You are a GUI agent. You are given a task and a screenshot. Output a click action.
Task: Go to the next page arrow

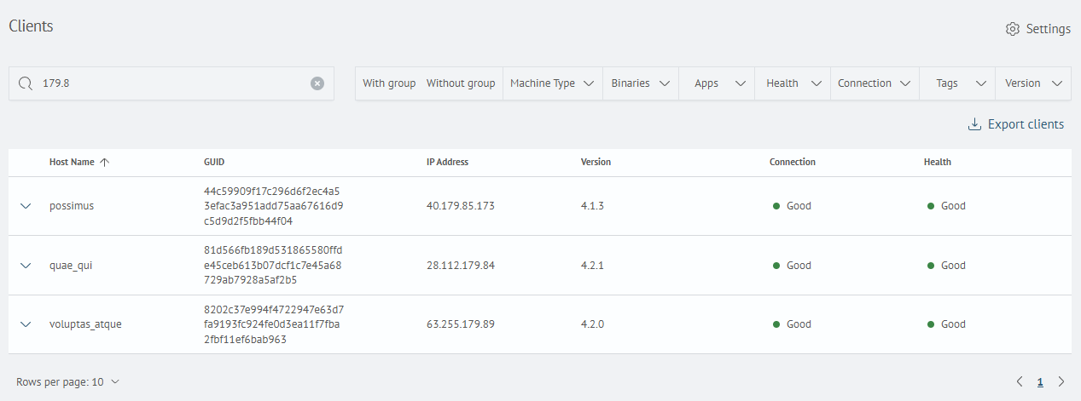coord(1061,381)
